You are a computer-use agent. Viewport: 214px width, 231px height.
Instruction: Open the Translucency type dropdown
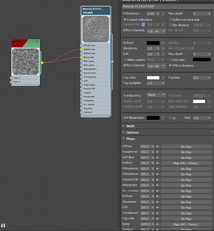click(x=157, y=95)
